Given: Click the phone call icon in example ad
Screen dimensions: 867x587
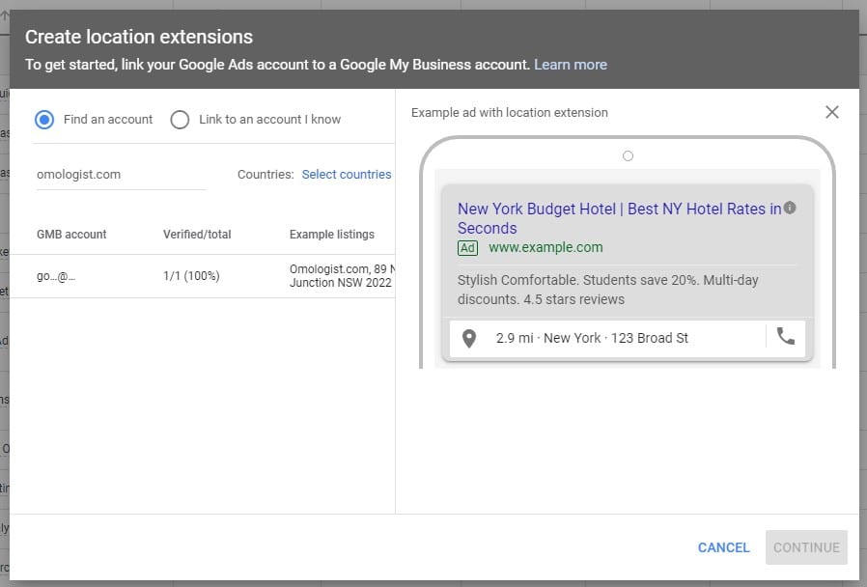Looking at the screenshot, I should point(786,336).
